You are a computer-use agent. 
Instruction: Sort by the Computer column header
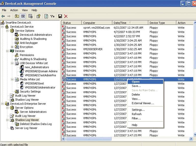pyautogui.click(x=97, y=23)
